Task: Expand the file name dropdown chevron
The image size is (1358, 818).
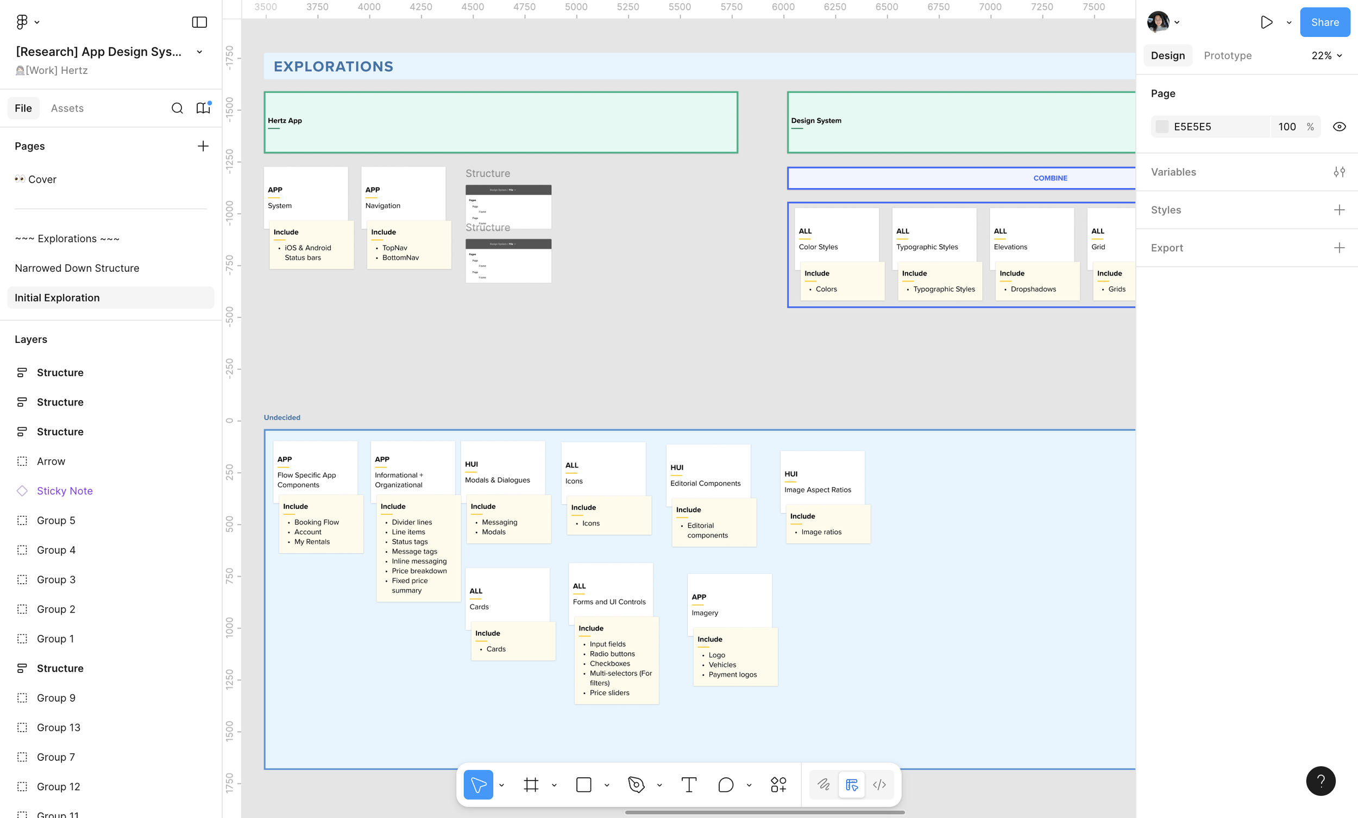Action: tap(199, 52)
